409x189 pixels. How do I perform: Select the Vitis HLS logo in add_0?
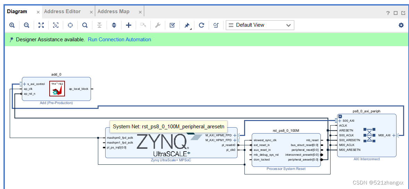pos(57,89)
